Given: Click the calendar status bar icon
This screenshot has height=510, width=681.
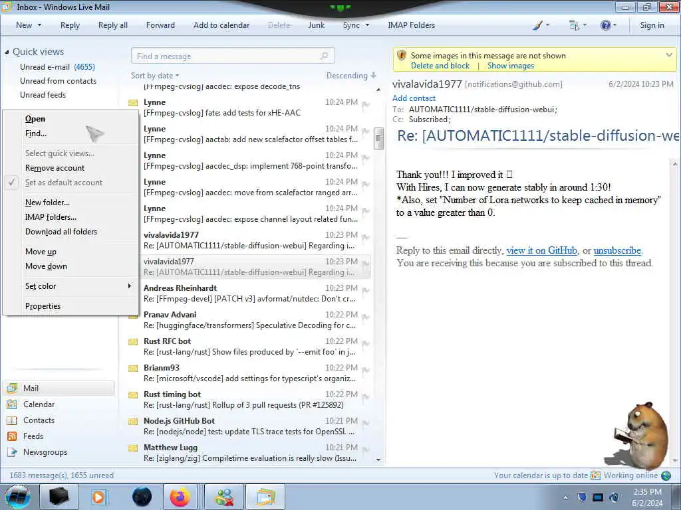Looking at the screenshot, I should (595, 475).
